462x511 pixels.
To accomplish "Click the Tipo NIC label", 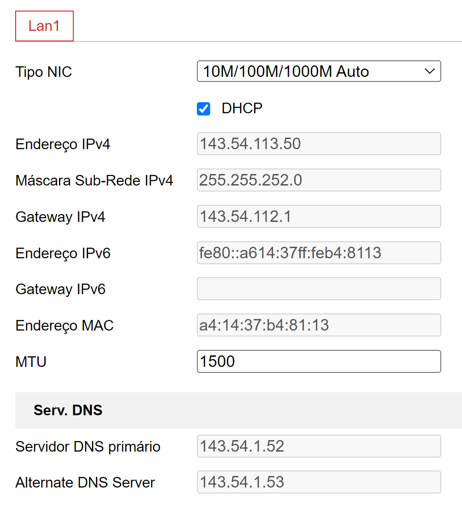I will point(44,72).
